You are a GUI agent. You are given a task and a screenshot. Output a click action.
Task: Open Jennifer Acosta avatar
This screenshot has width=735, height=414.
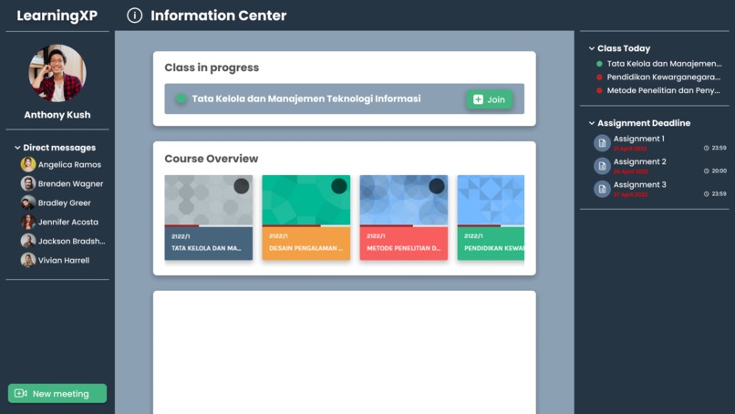click(28, 222)
